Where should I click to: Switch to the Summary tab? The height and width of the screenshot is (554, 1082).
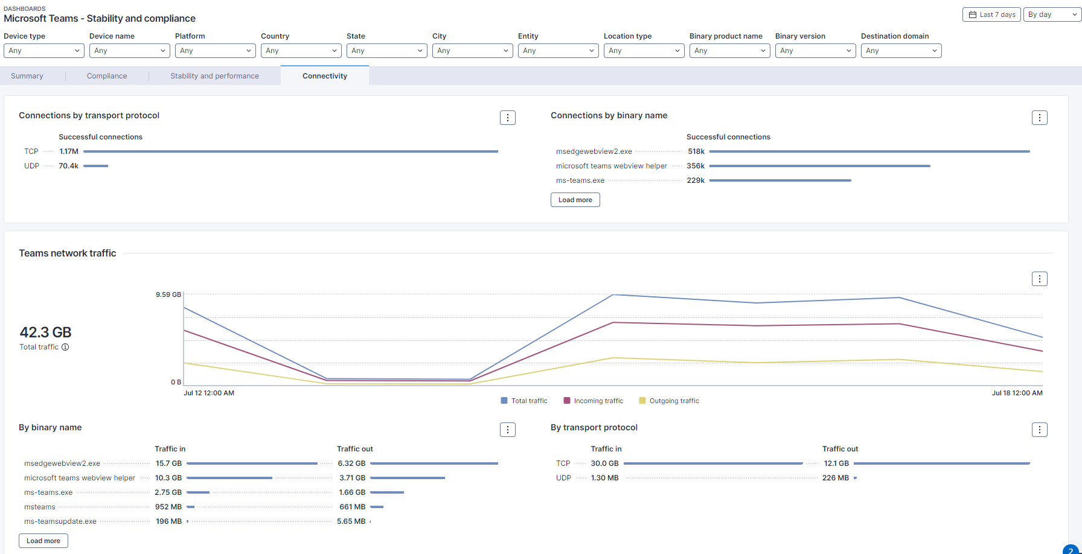click(27, 76)
